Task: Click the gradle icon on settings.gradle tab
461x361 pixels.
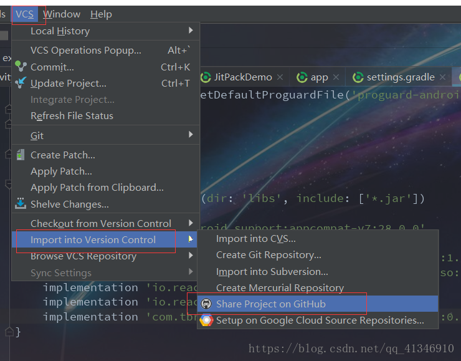Action: coord(358,77)
